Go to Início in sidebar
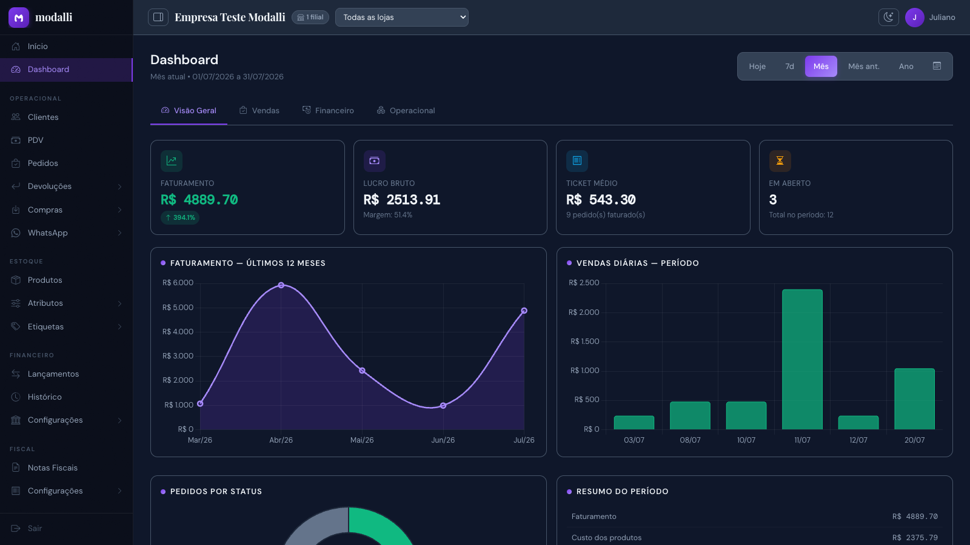The width and height of the screenshot is (970, 545). pyautogui.click(x=66, y=46)
